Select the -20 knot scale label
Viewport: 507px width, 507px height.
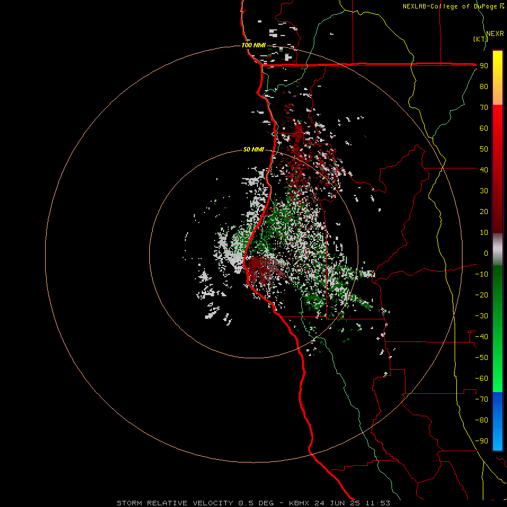pyautogui.click(x=482, y=295)
